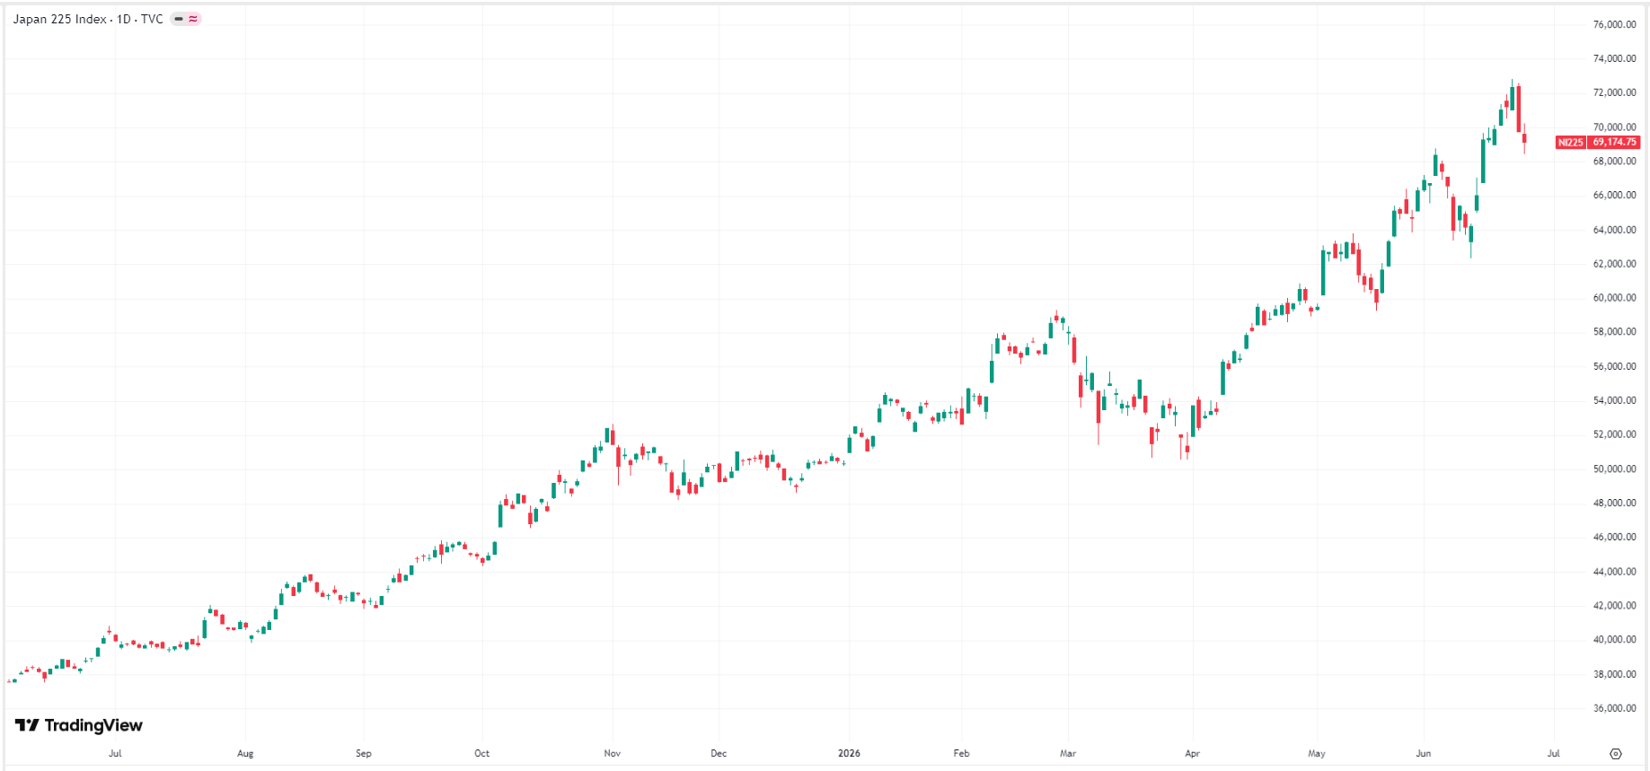
Task: Click the 76,000.00 price scale label
Action: pyautogui.click(x=1614, y=24)
